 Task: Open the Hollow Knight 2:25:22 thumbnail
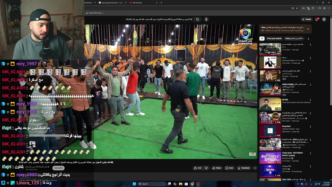click(x=270, y=89)
